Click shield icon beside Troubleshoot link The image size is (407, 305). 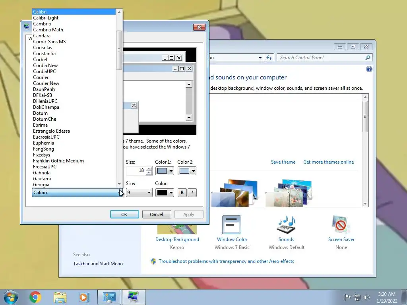point(153,261)
